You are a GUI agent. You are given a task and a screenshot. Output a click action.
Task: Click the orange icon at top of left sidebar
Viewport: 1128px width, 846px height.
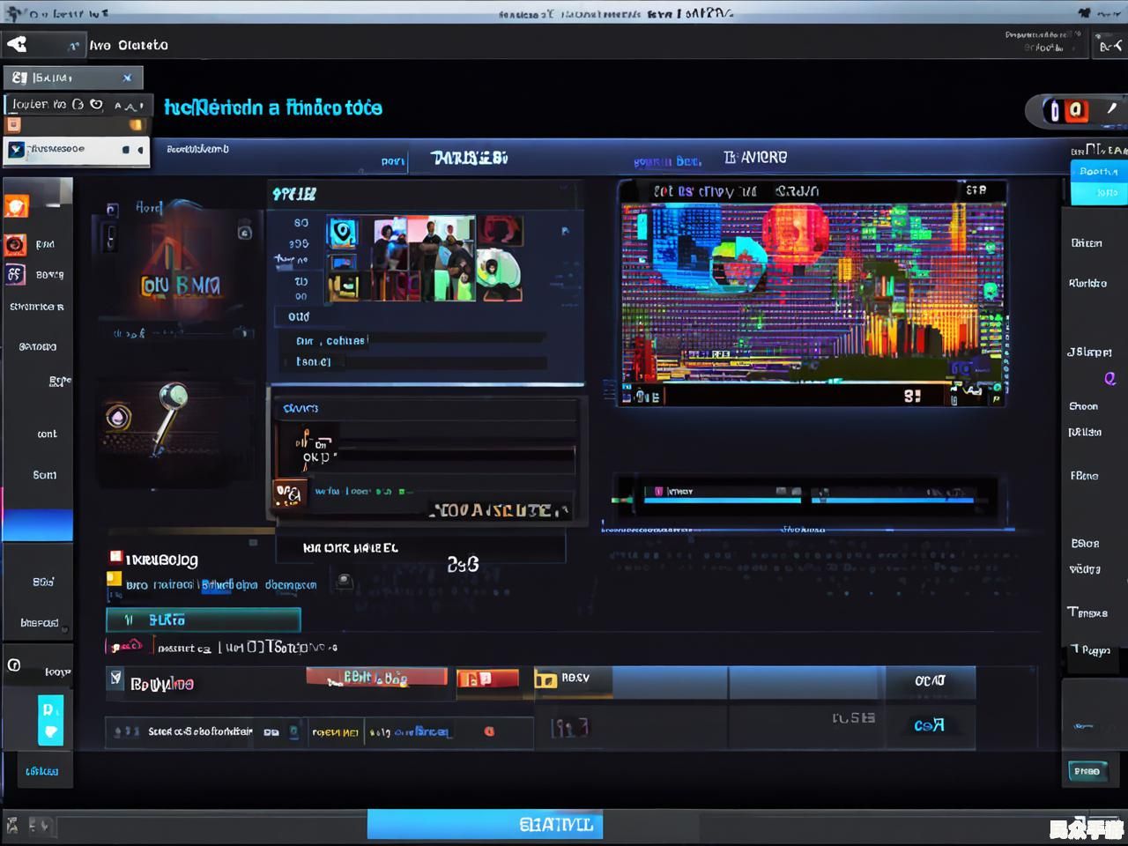(17, 206)
